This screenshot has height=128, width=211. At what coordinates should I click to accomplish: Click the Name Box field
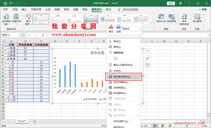[9, 35]
